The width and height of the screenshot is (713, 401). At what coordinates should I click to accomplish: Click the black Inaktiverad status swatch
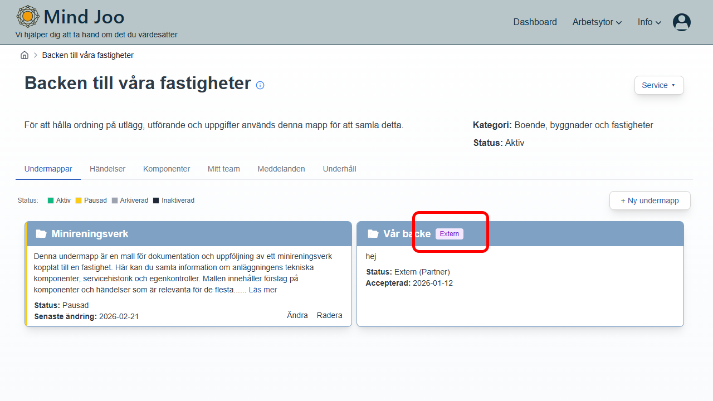[x=156, y=200]
